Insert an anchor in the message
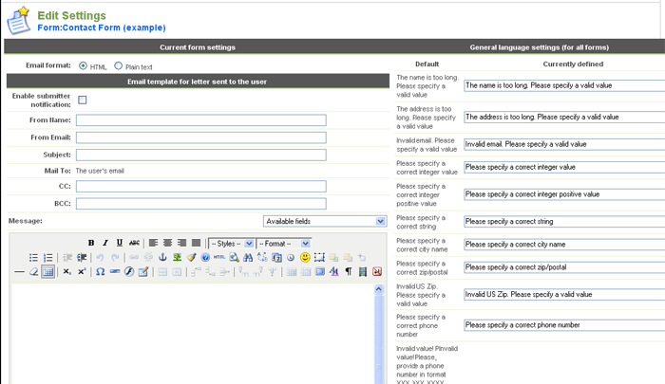Image resolution: width=665 pixels, height=384 pixels. tap(162, 257)
